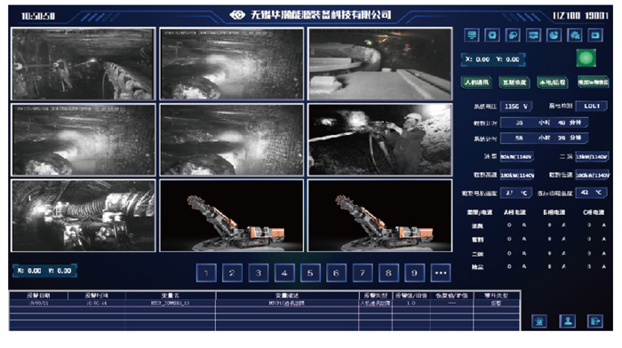The height and width of the screenshot is (348, 622).
Task: Open the camera snapshot icon in top toolbar
Action: click(595, 36)
